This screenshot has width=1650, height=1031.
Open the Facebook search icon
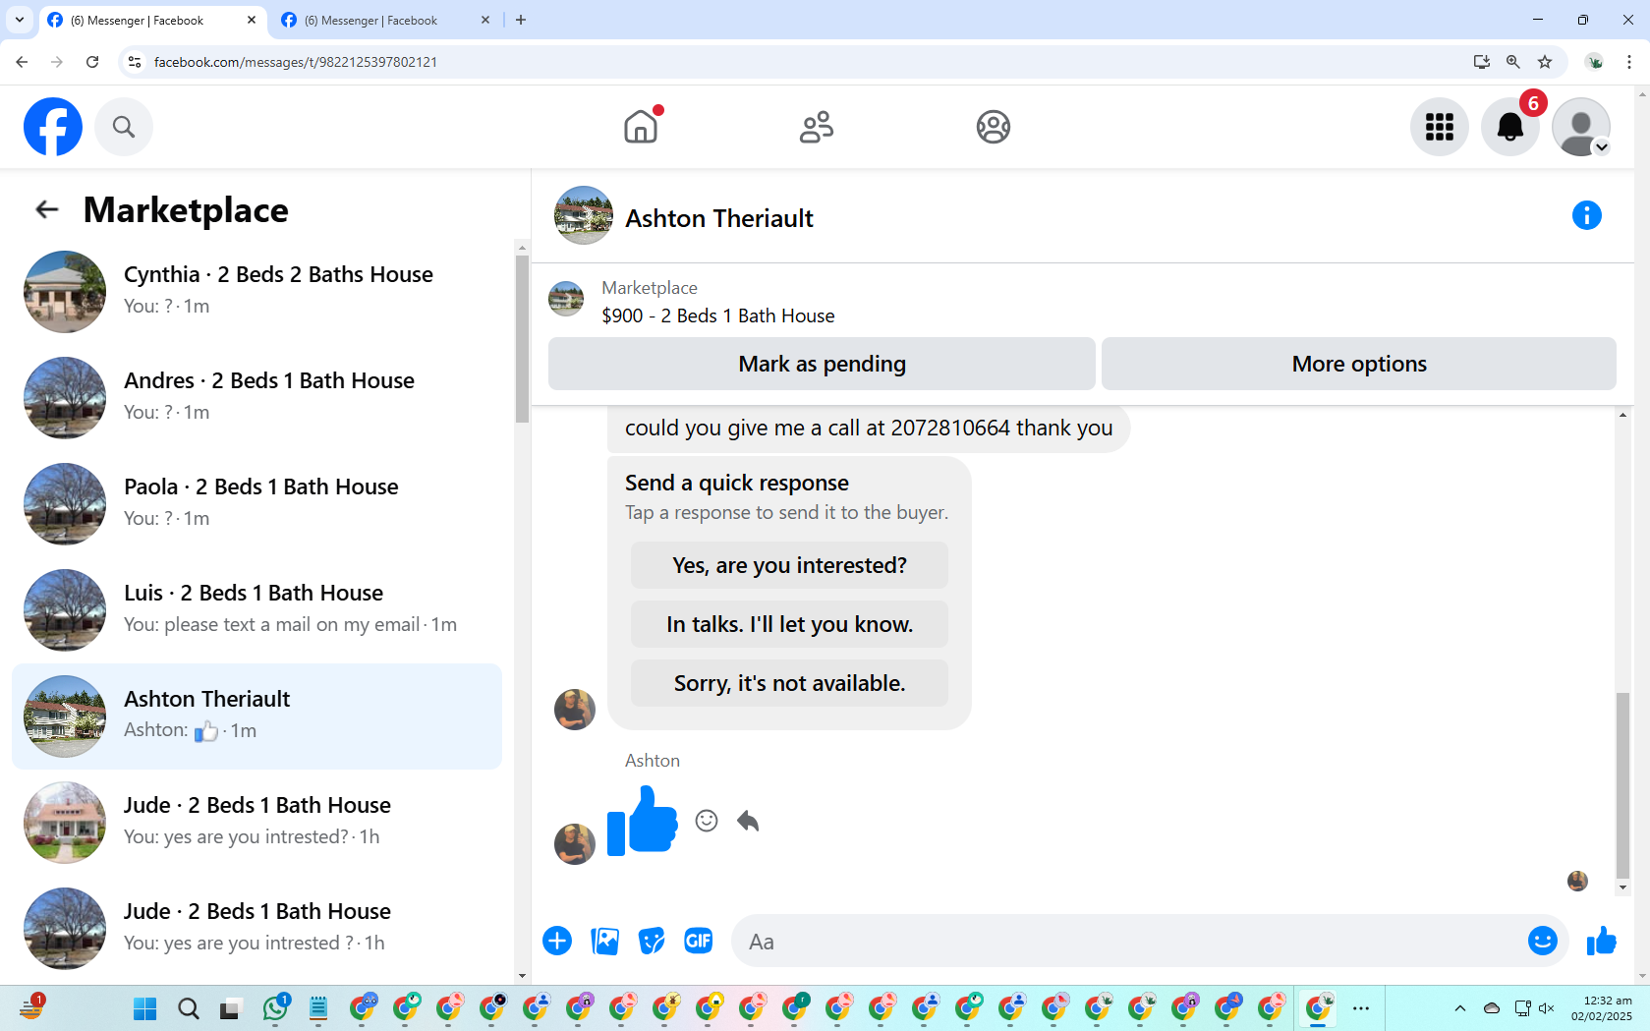tap(124, 127)
